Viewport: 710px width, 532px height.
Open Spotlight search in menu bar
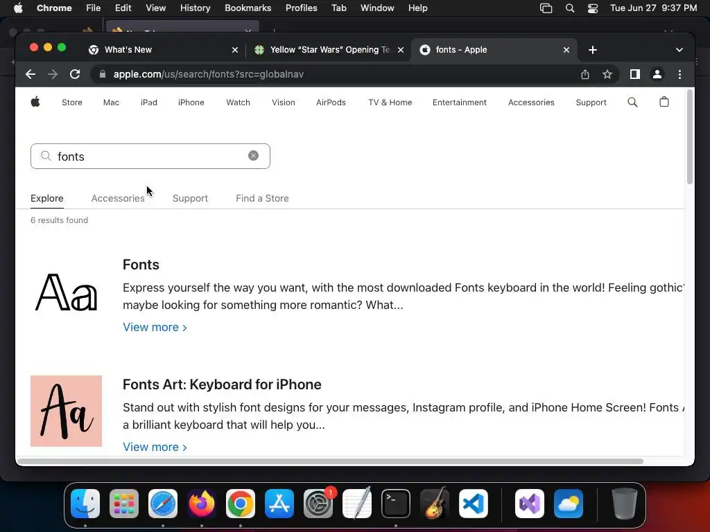coord(570,8)
